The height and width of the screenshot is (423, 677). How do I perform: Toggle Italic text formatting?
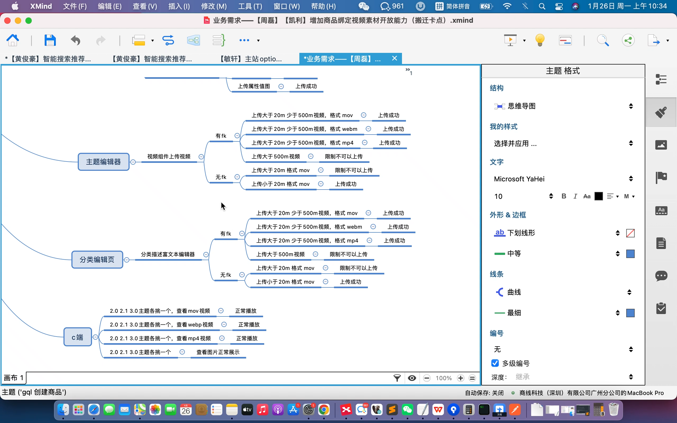pyautogui.click(x=575, y=196)
